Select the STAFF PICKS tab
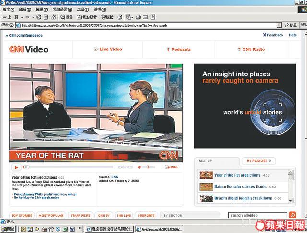 coord(80,215)
